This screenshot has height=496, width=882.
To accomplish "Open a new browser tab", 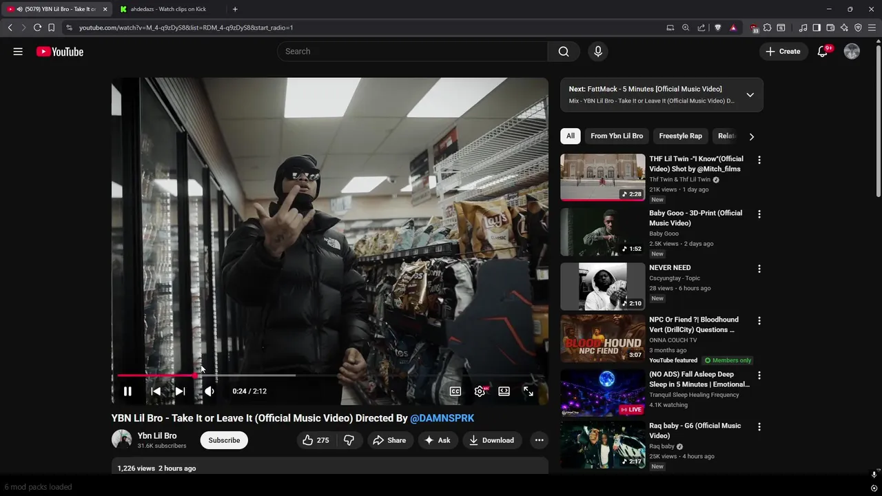I will pos(235,9).
